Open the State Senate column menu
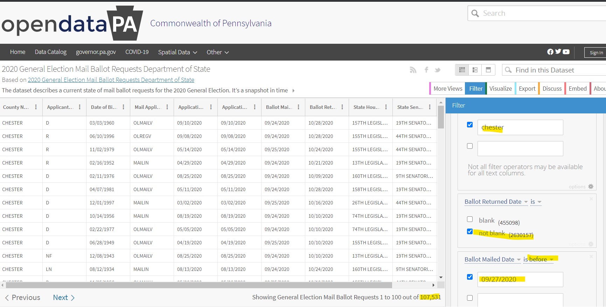 click(x=430, y=107)
